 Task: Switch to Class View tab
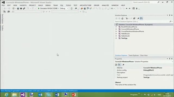[x=144, y=56]
